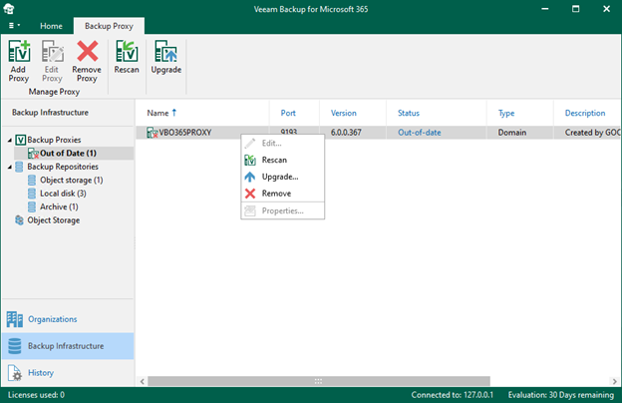Sort by the Status column header
Image resolution: width=622 pixels, height=403 pixels.
[409, 113]
